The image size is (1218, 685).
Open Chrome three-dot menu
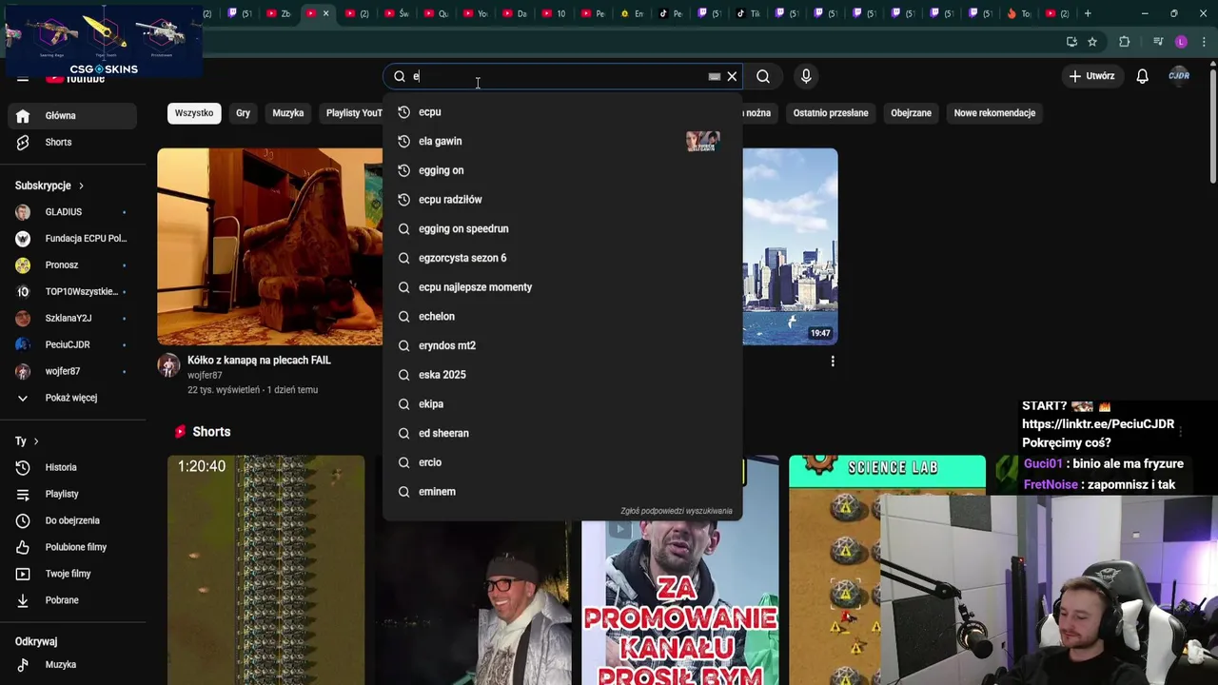coord(1205,42)
